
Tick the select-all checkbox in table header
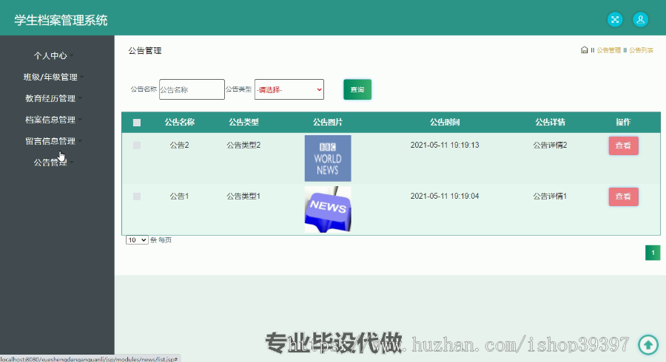(137, 123)
